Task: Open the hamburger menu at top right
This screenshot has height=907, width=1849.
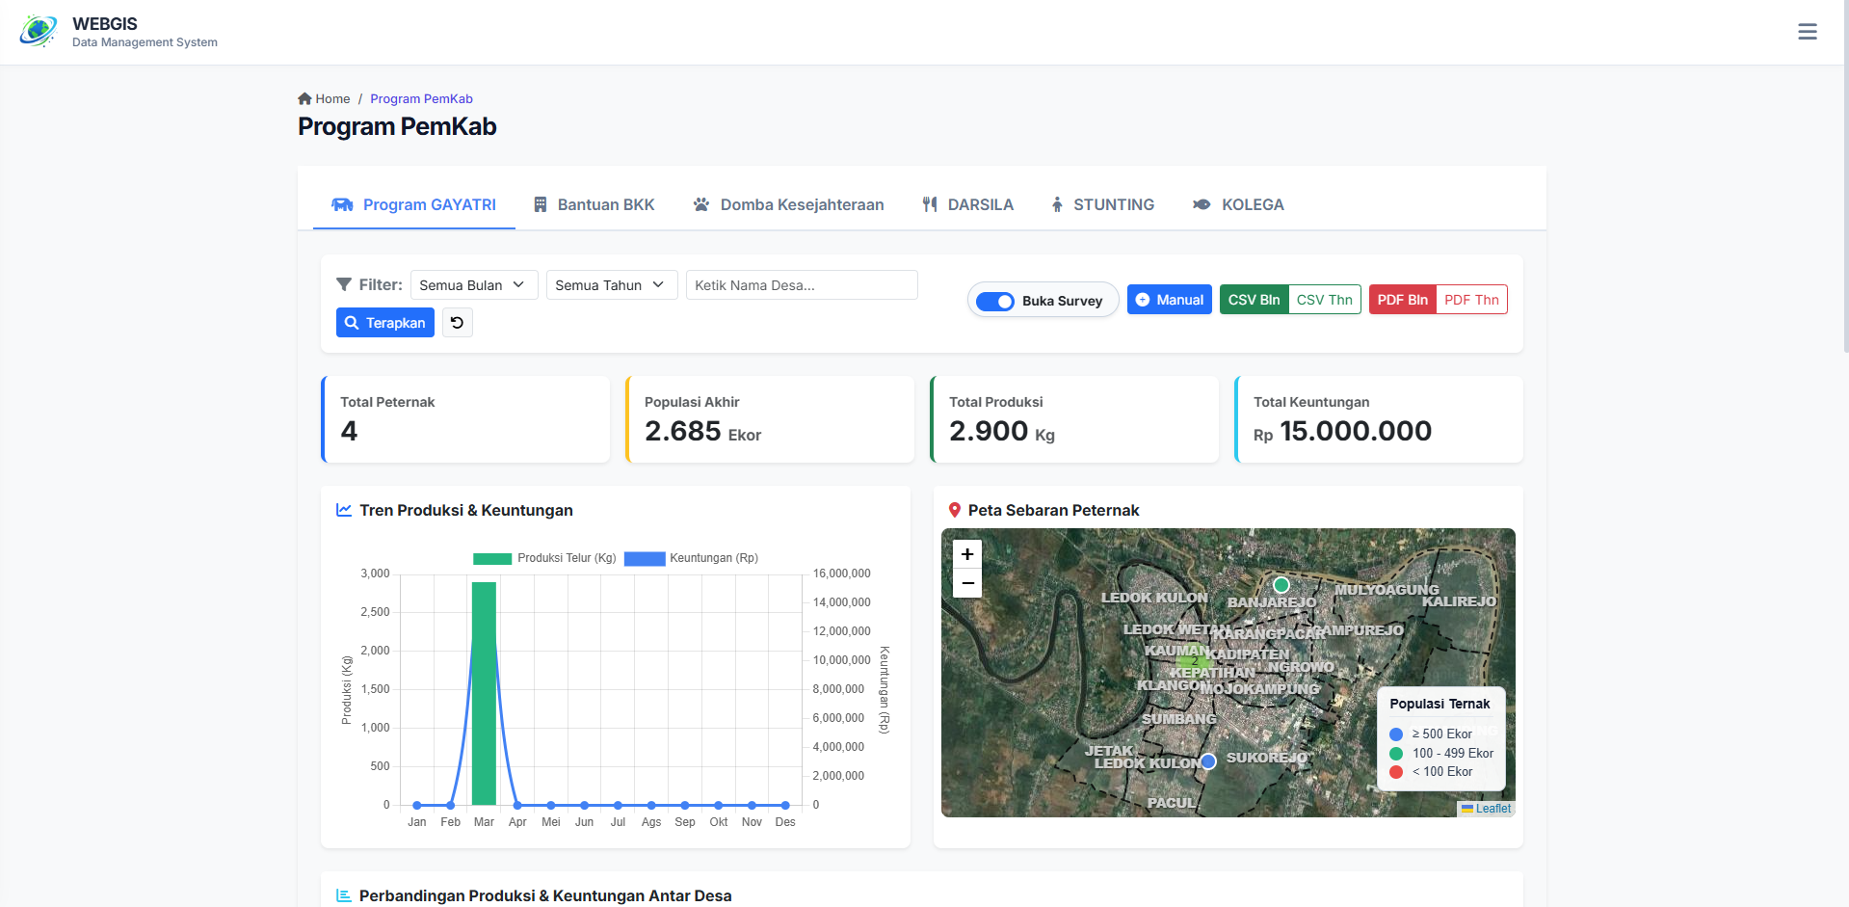Action: 1808,31
